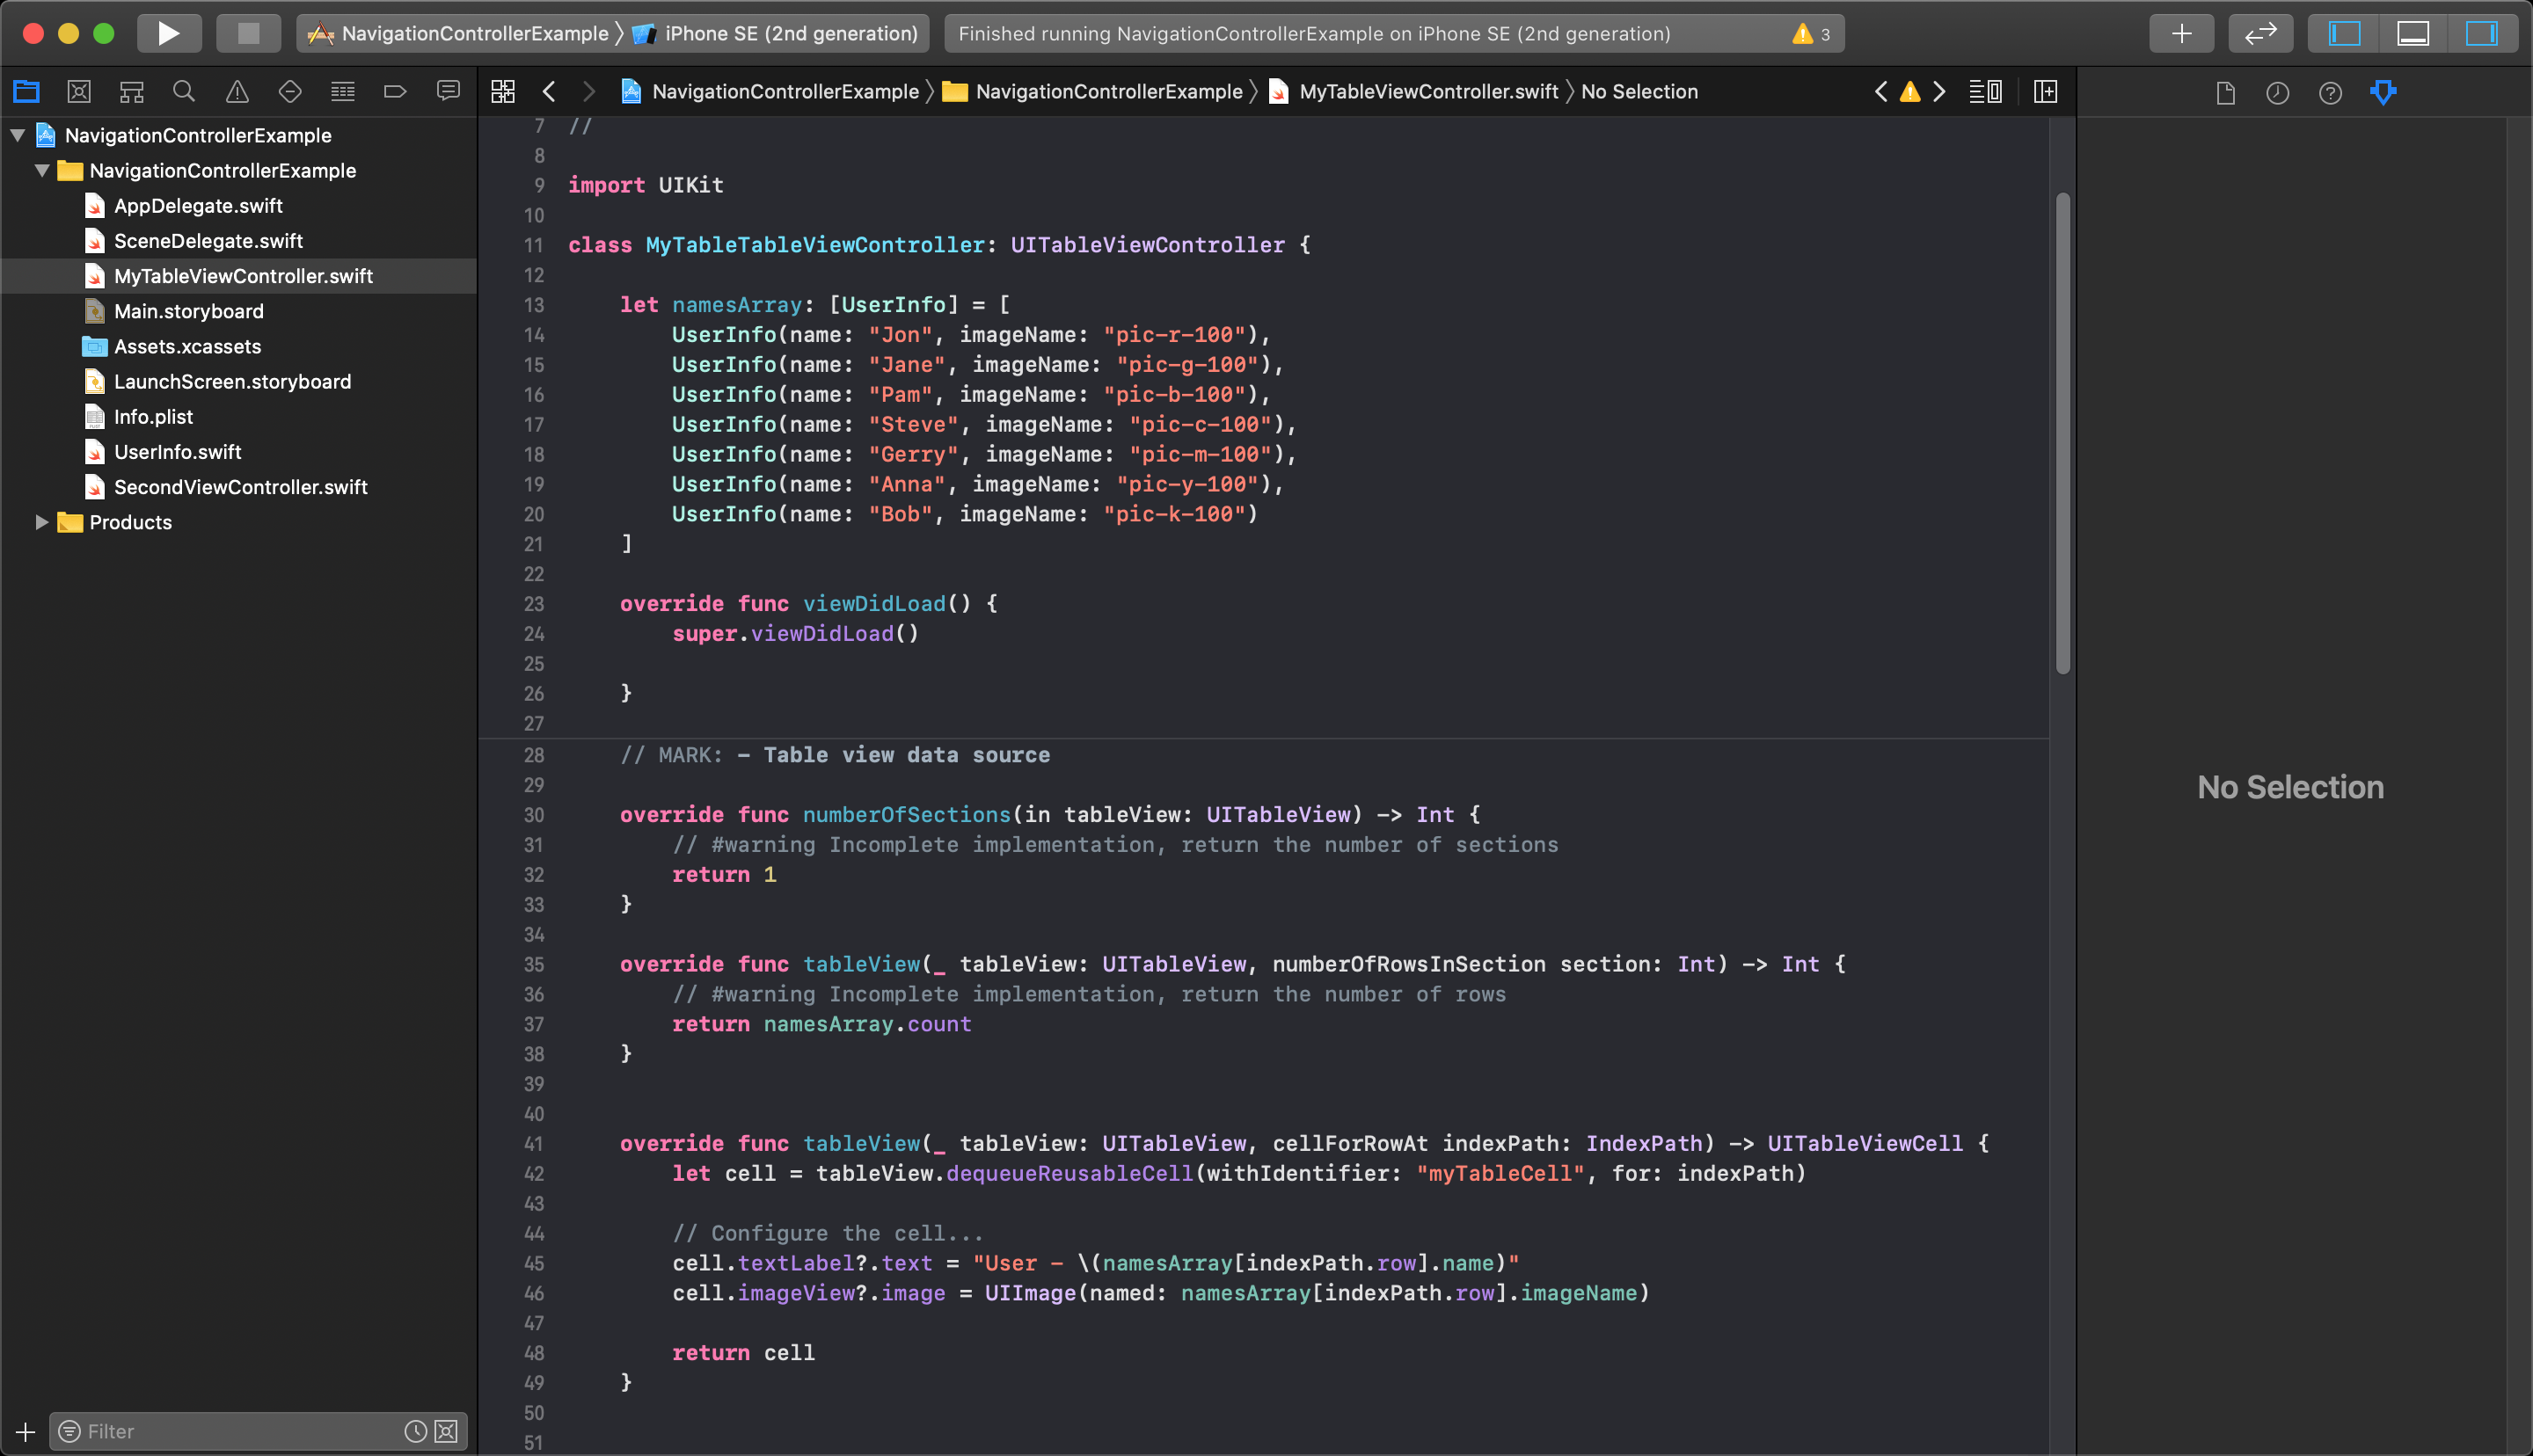Run the app with the Play button

[168, 33]
